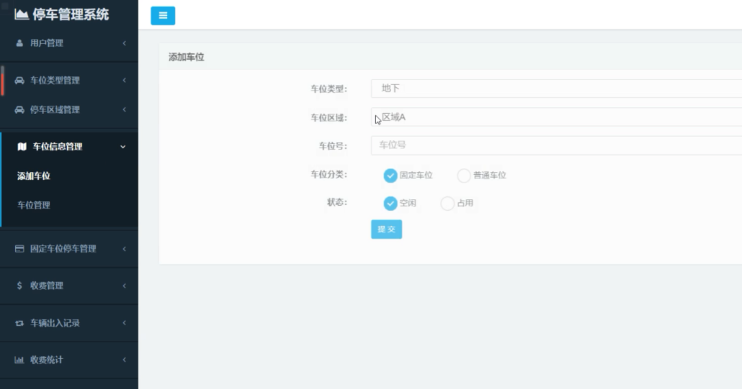Expand 车位类型管理 with its chevron arrow
The image size is (742, 389).
click(124, 80)
